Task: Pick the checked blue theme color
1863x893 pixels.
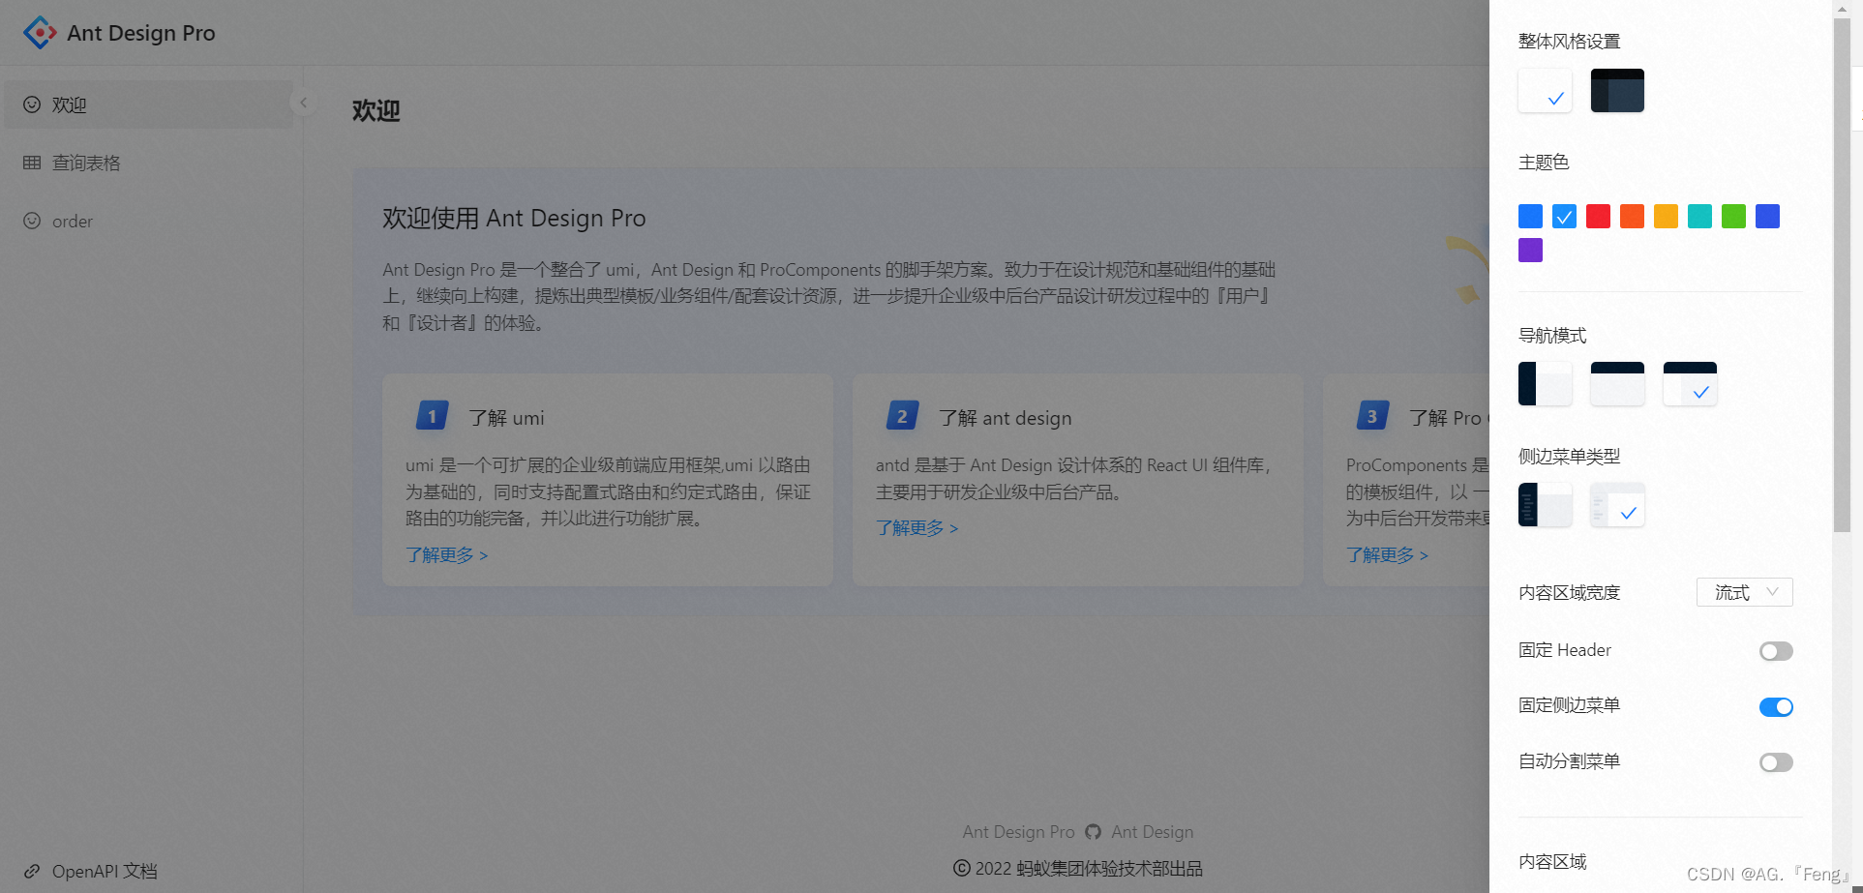Action: [1564, 216]
